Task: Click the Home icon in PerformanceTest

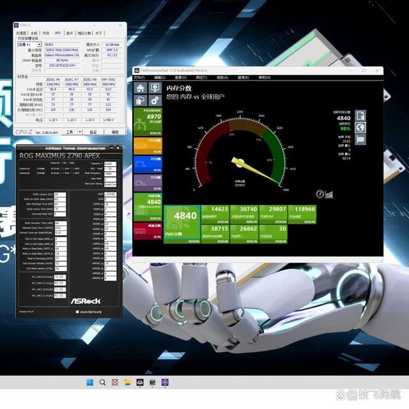Action: tap(141, 87)
